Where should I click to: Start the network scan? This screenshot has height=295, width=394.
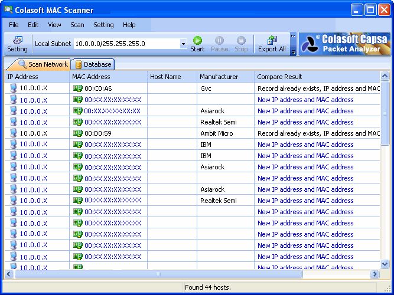click(x=197, y=44)
